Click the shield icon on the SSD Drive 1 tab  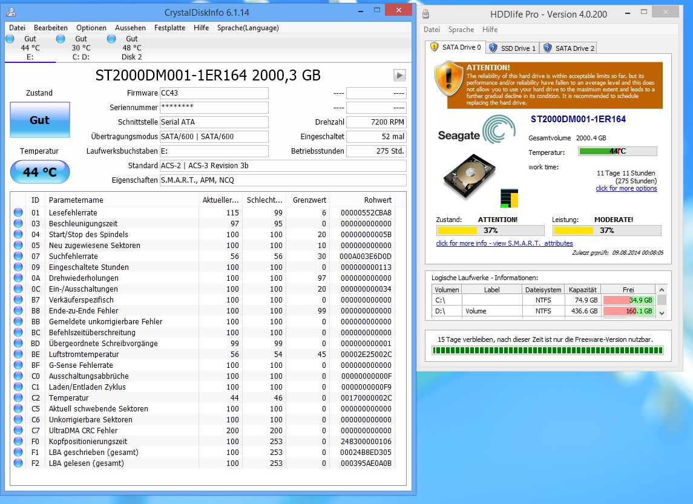493,48
